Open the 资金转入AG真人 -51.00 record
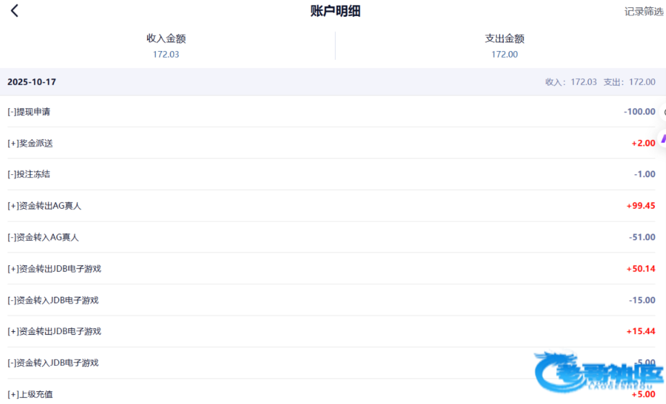 (43, 238)
